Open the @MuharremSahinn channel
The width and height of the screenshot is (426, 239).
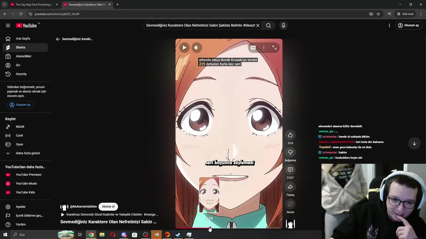(x=83, y=206)
